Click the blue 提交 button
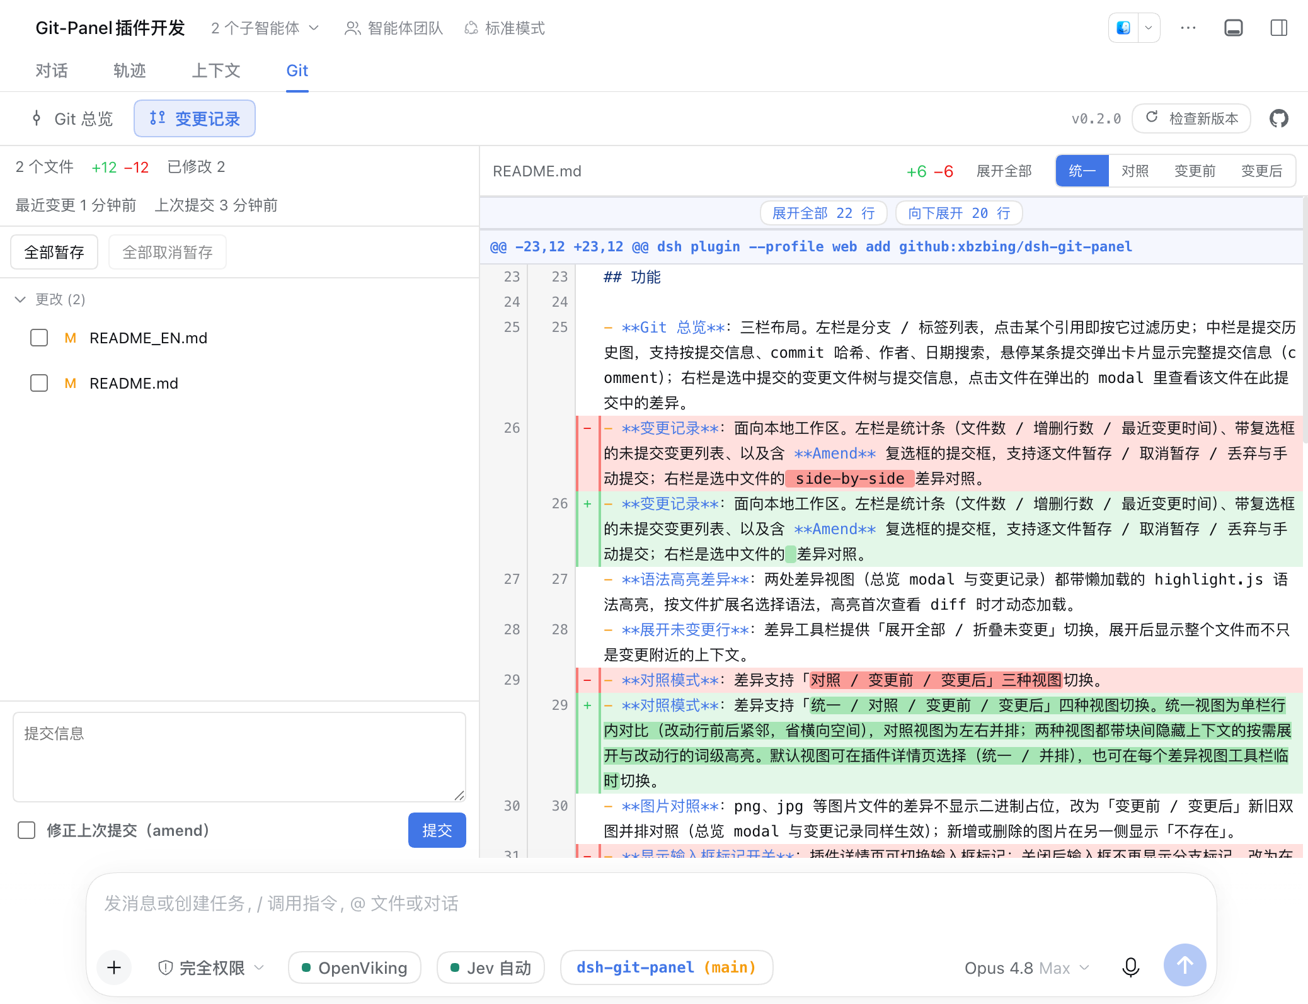This screenshot has width=1308, height=1004. [437, 830]
